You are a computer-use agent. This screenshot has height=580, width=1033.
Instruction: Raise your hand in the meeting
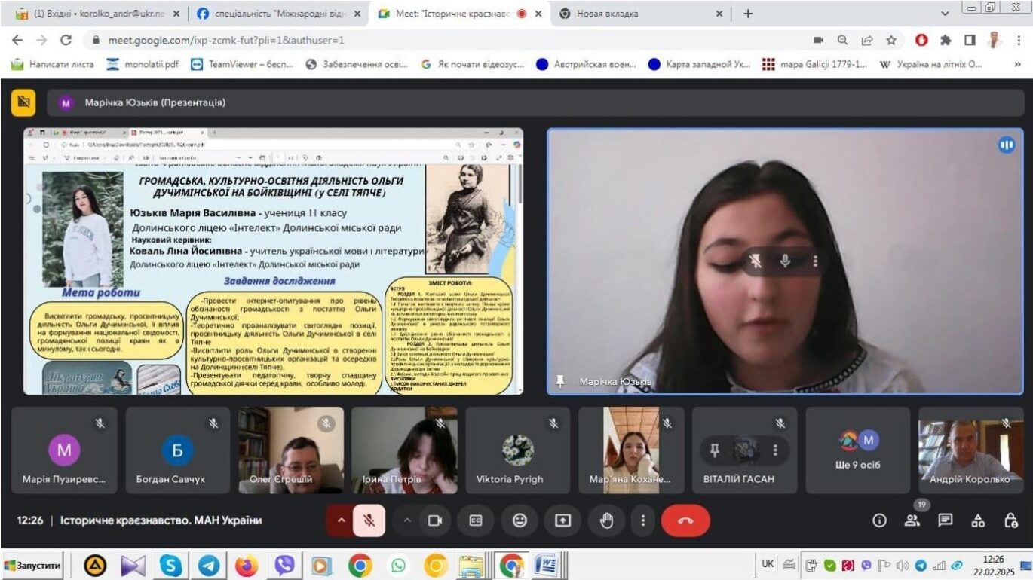point(606,520)
